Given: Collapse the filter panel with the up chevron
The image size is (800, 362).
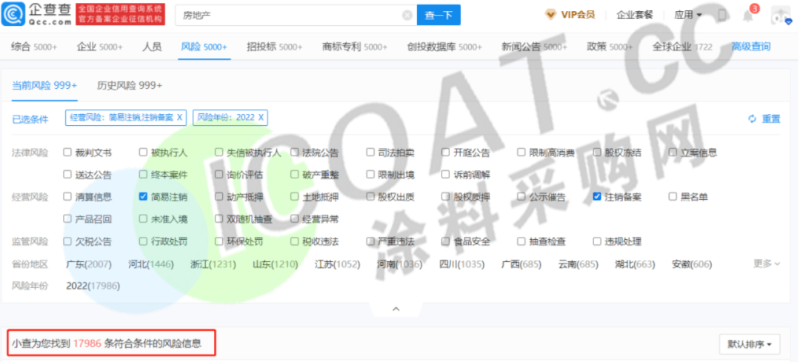Looking at the screenshot, I should [396, 309].
